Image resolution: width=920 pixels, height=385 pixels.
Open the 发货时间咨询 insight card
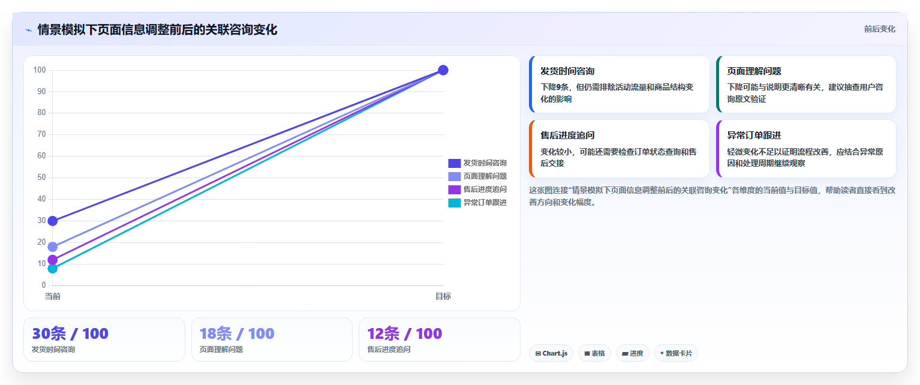pyautogui.click(x=620, y=85)
